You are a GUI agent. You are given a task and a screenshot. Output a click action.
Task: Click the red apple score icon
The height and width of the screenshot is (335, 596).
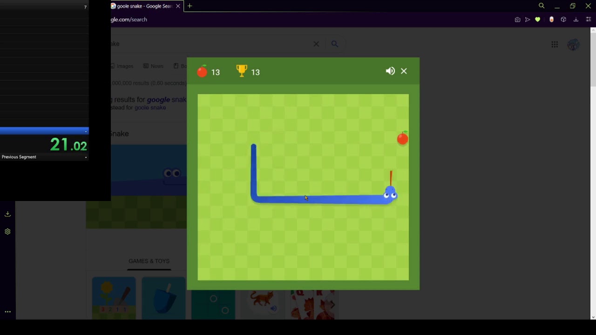[202, 71]
